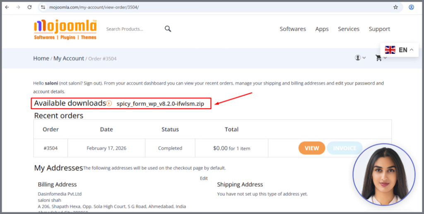Open the Services menu item

348,29
